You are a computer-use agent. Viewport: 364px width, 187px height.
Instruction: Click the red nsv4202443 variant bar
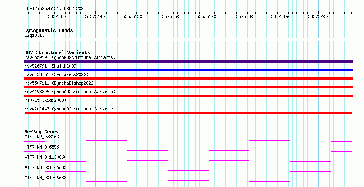[188, 113]
